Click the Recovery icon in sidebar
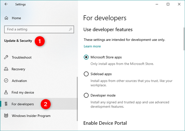 pos(6,69)
